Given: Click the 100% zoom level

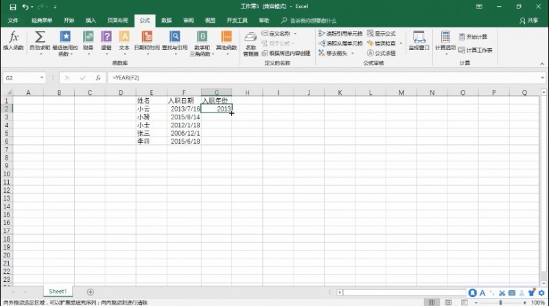Looking at the screenshot, I should pyautogui.click(x=538, y=302).
